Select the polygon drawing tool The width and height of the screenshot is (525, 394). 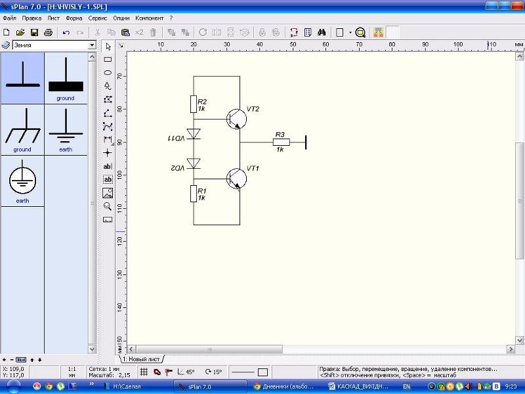[x=108, y=100]
